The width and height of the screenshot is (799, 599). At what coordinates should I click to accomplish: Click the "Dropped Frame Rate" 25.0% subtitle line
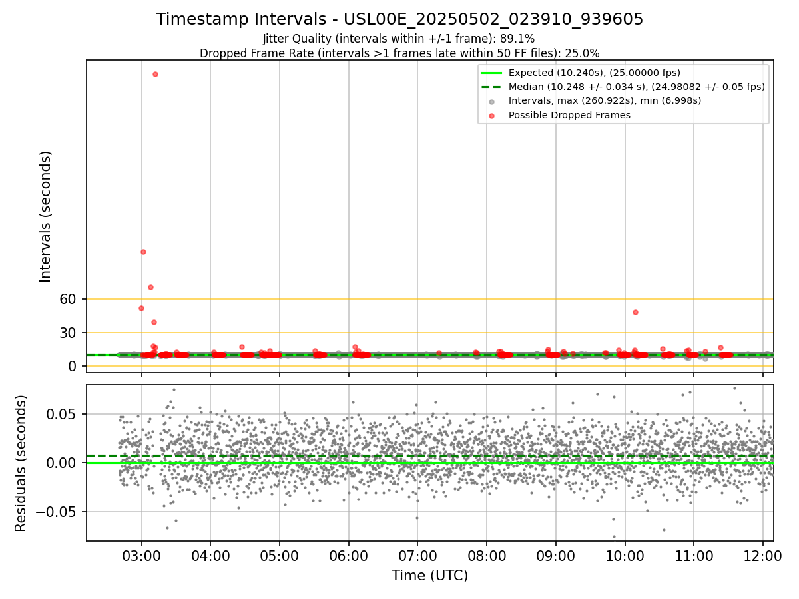click(x=400, y=53)
